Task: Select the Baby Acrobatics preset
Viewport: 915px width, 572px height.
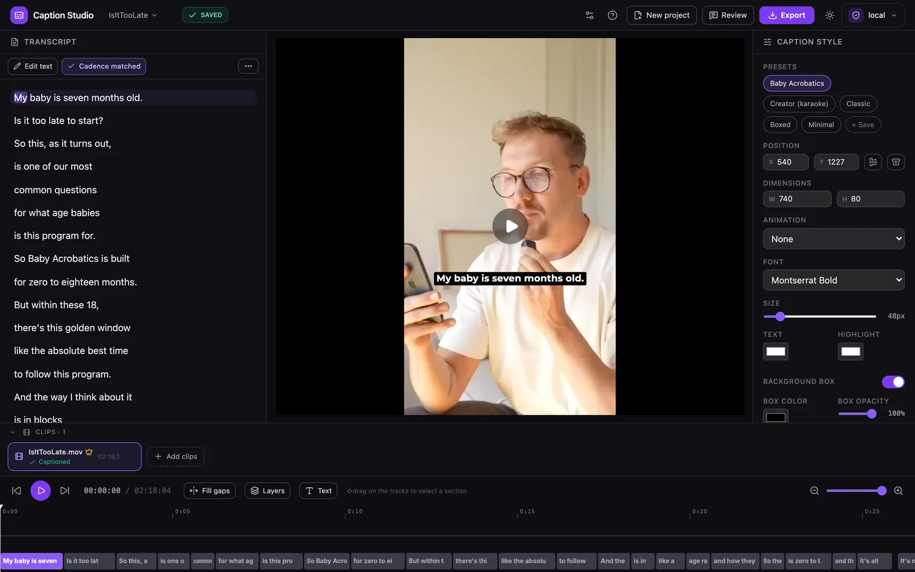Action: pos(797,84)
